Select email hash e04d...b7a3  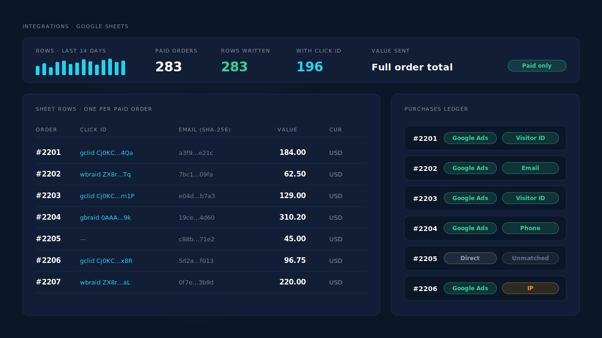pyautogui.click(x=197, y=196)
